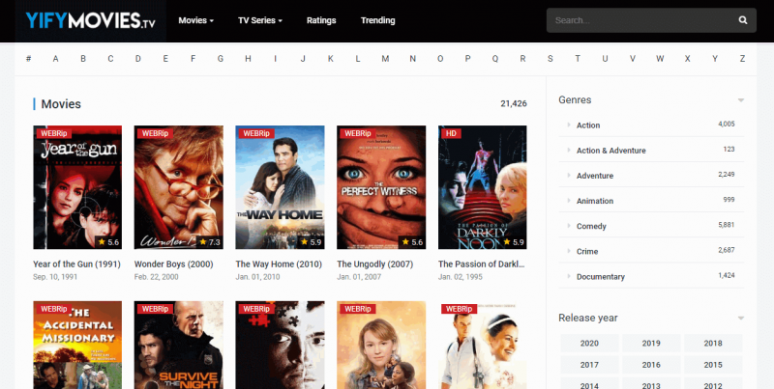Screen dimensions: 774x389
Task: Select the Animation genre link
Action: tap(594, 201)
